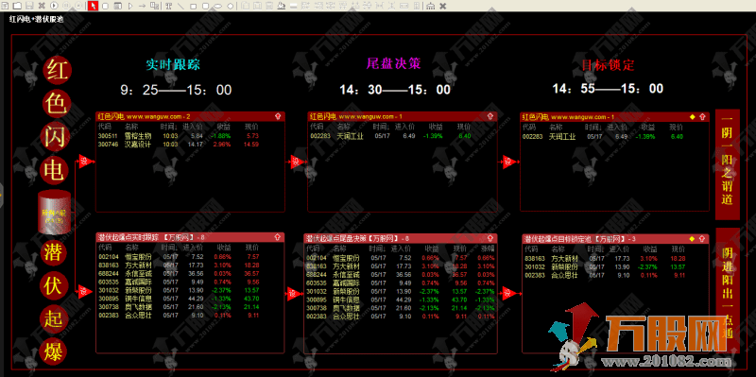Click 设 flag before 潜伏起爆点实时跟踪 panel
Image resolution: width=756 pixels, height=377 pixels.
point(85,291)
